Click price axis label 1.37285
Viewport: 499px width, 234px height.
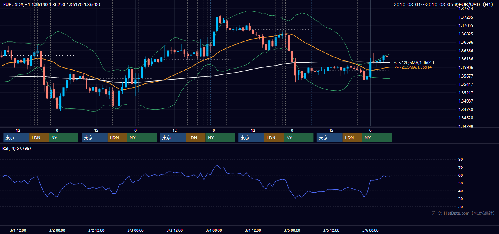466,18
